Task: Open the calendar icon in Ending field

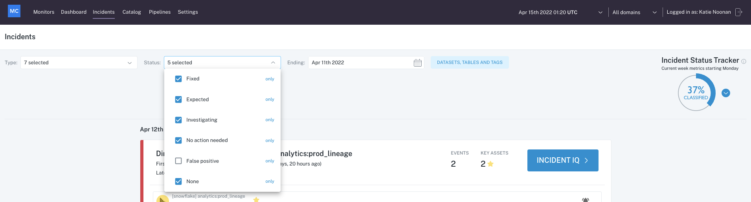Action: [x=418, y=63]
